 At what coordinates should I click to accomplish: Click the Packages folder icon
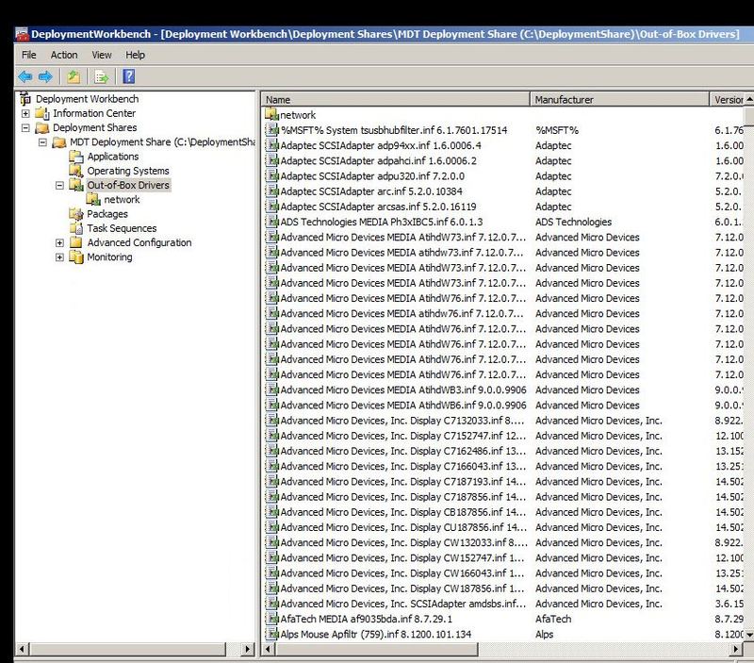pos(77,212)
